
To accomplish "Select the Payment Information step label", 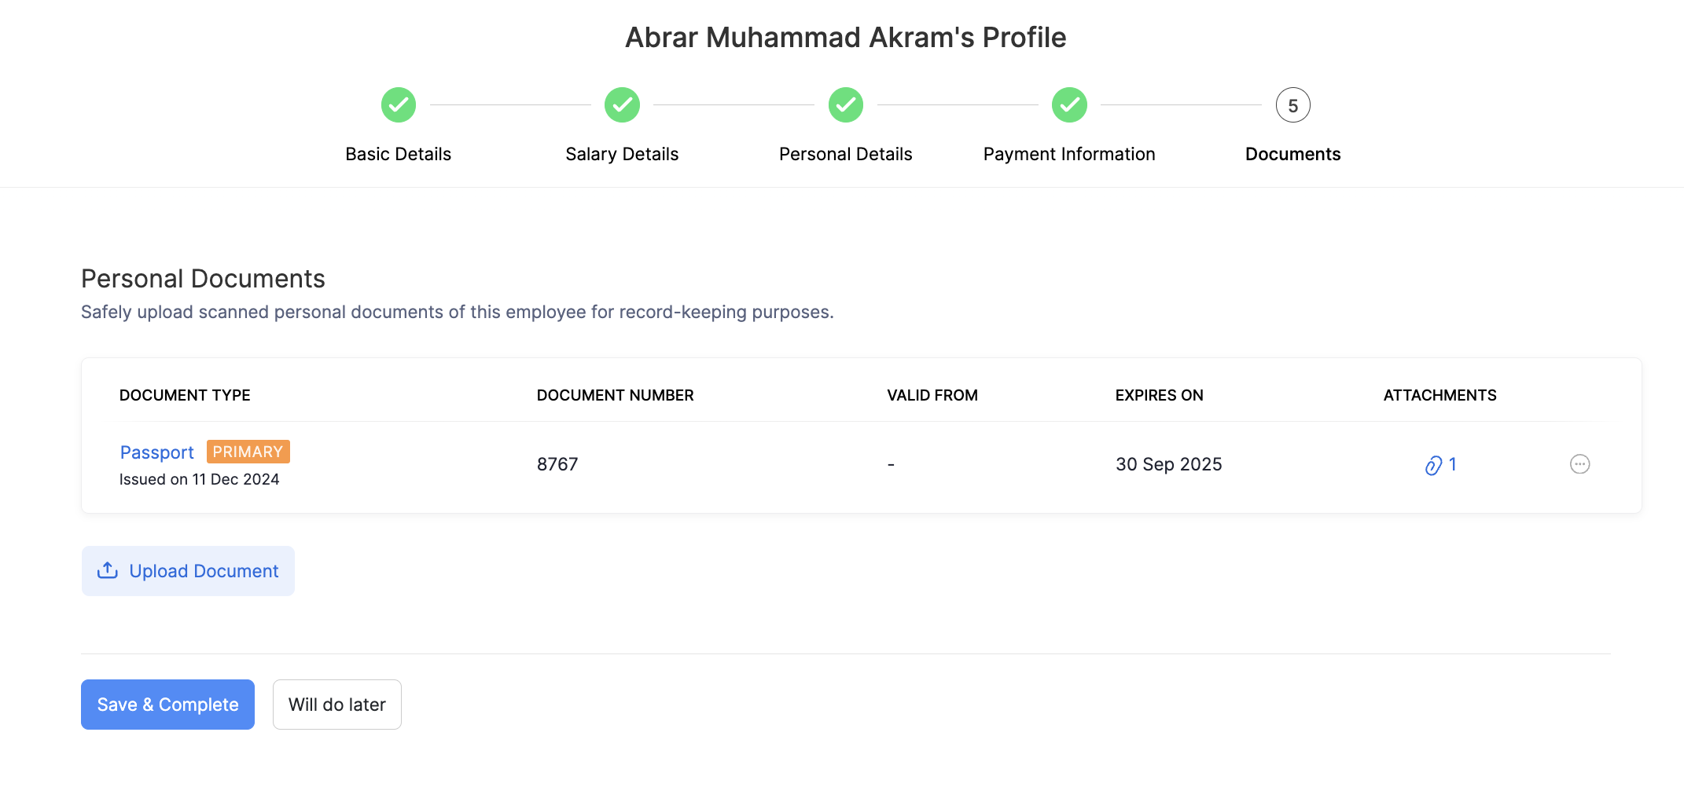I will pos(1069,154).
